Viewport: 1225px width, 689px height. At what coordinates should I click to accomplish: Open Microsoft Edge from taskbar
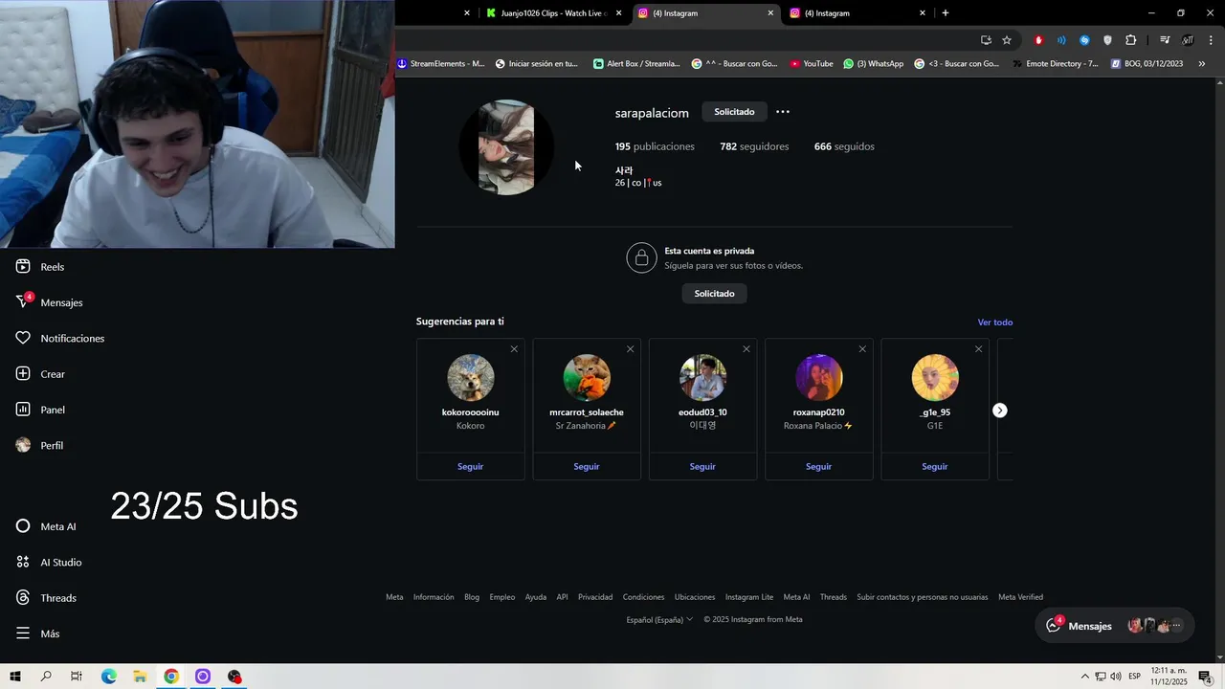click(108, 677)
